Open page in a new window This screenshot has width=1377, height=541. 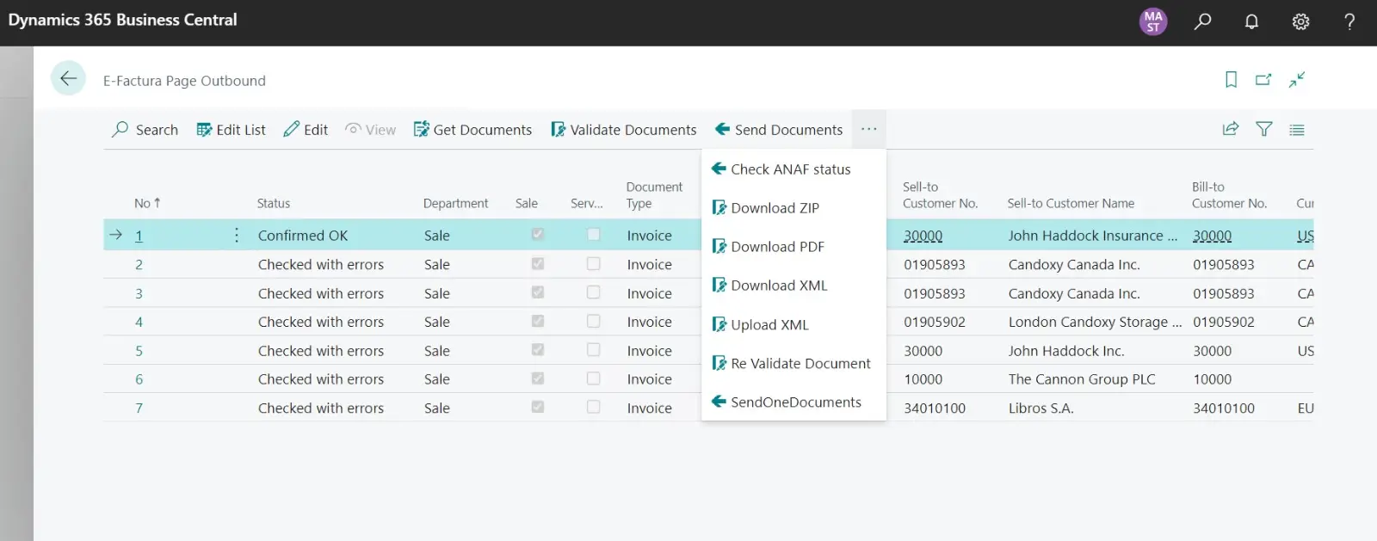[x=1263, y=79]
